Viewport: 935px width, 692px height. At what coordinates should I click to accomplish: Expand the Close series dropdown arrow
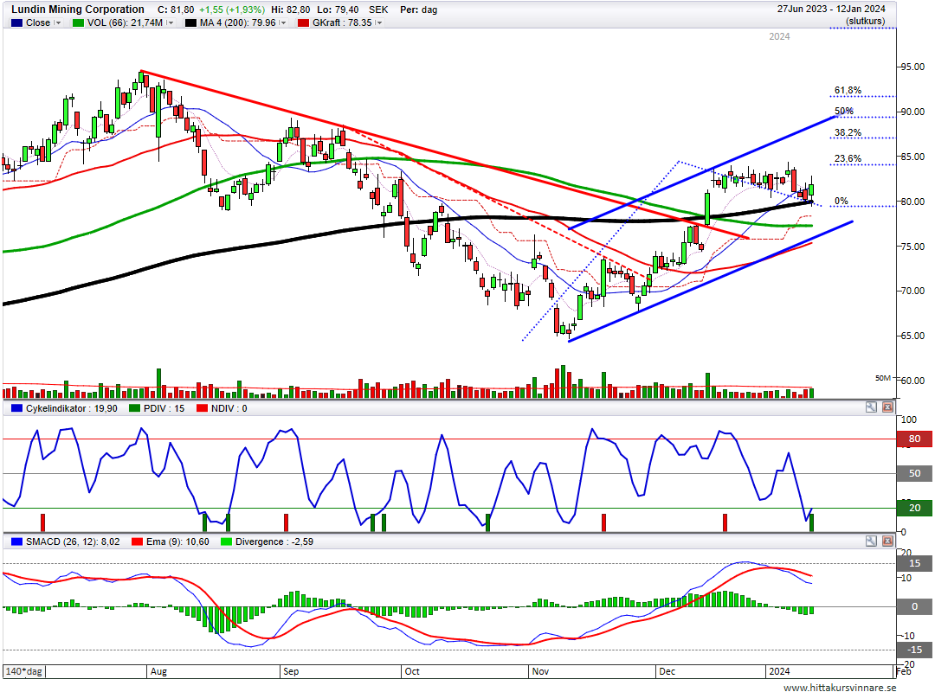point(57,22)
